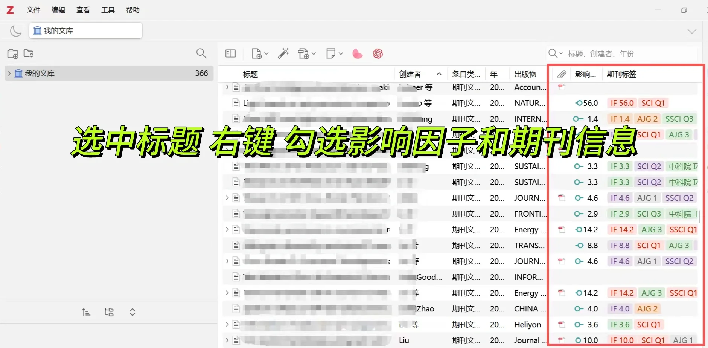
Task: Open the Add Item by Identifier magic wand
Action: (283, 53)
